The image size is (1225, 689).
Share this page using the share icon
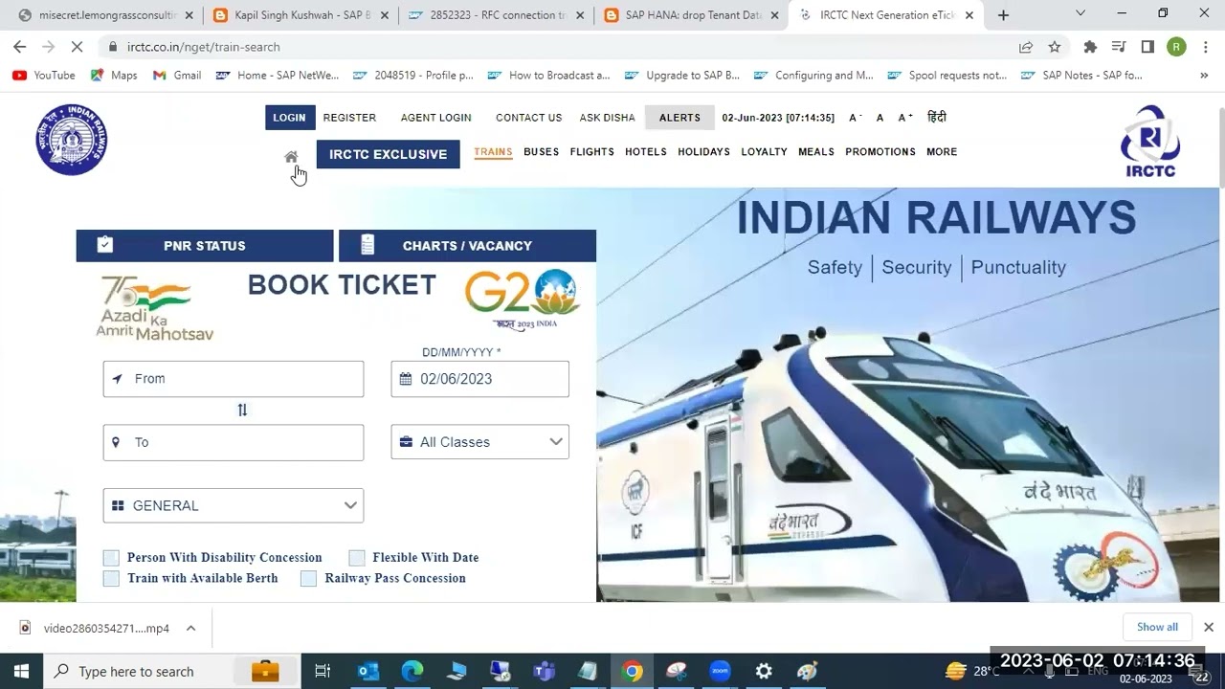pos(1026,47)
